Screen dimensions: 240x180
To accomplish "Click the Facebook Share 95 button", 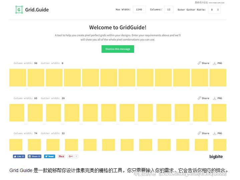I will coord(34,156).
